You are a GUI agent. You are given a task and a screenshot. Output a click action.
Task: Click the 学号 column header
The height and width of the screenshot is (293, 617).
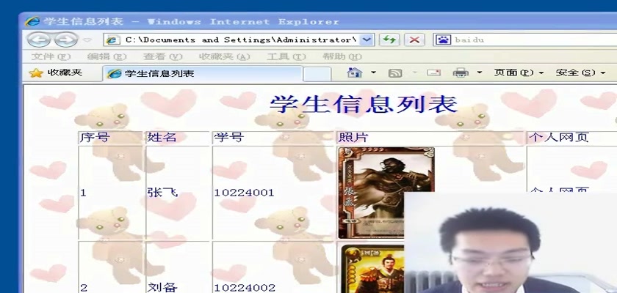click(x=229, y=137)
